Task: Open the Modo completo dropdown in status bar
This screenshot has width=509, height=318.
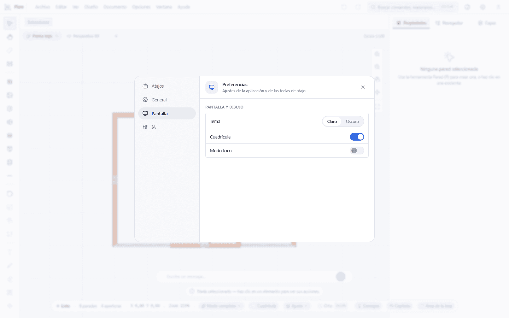Action: pos(221,306)
